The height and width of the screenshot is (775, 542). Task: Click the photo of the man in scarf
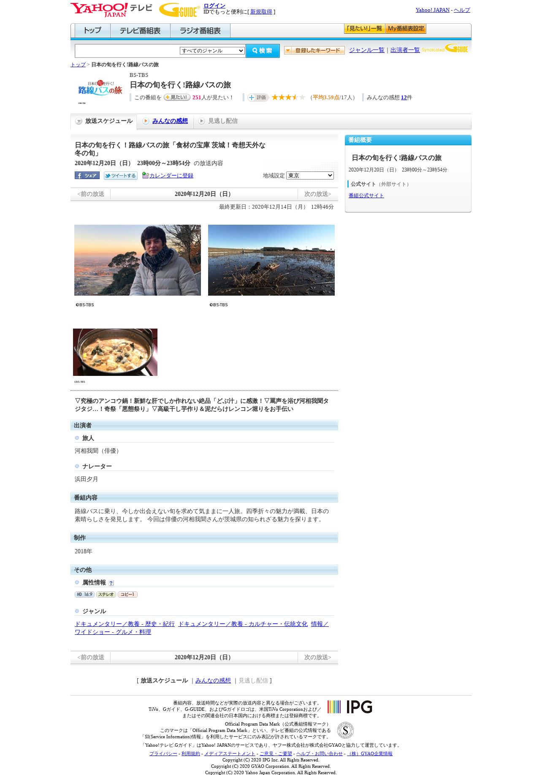138,260
